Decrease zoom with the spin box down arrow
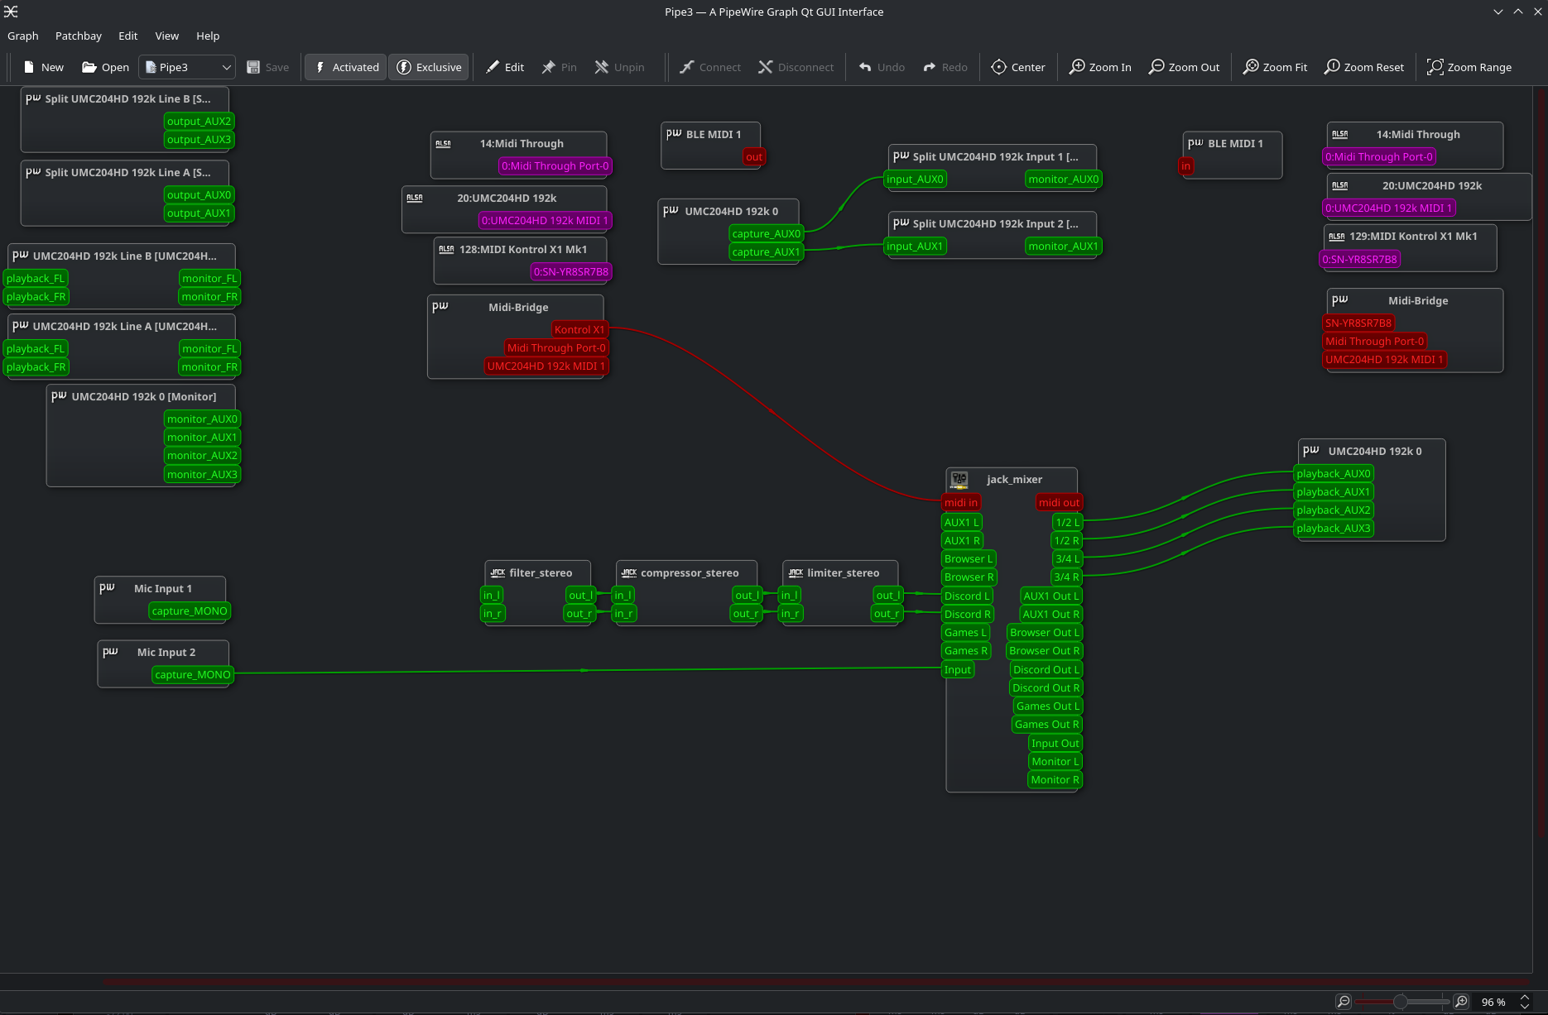Viewport: 1548px width, 1015px height. click(x=1525, y=1006)
